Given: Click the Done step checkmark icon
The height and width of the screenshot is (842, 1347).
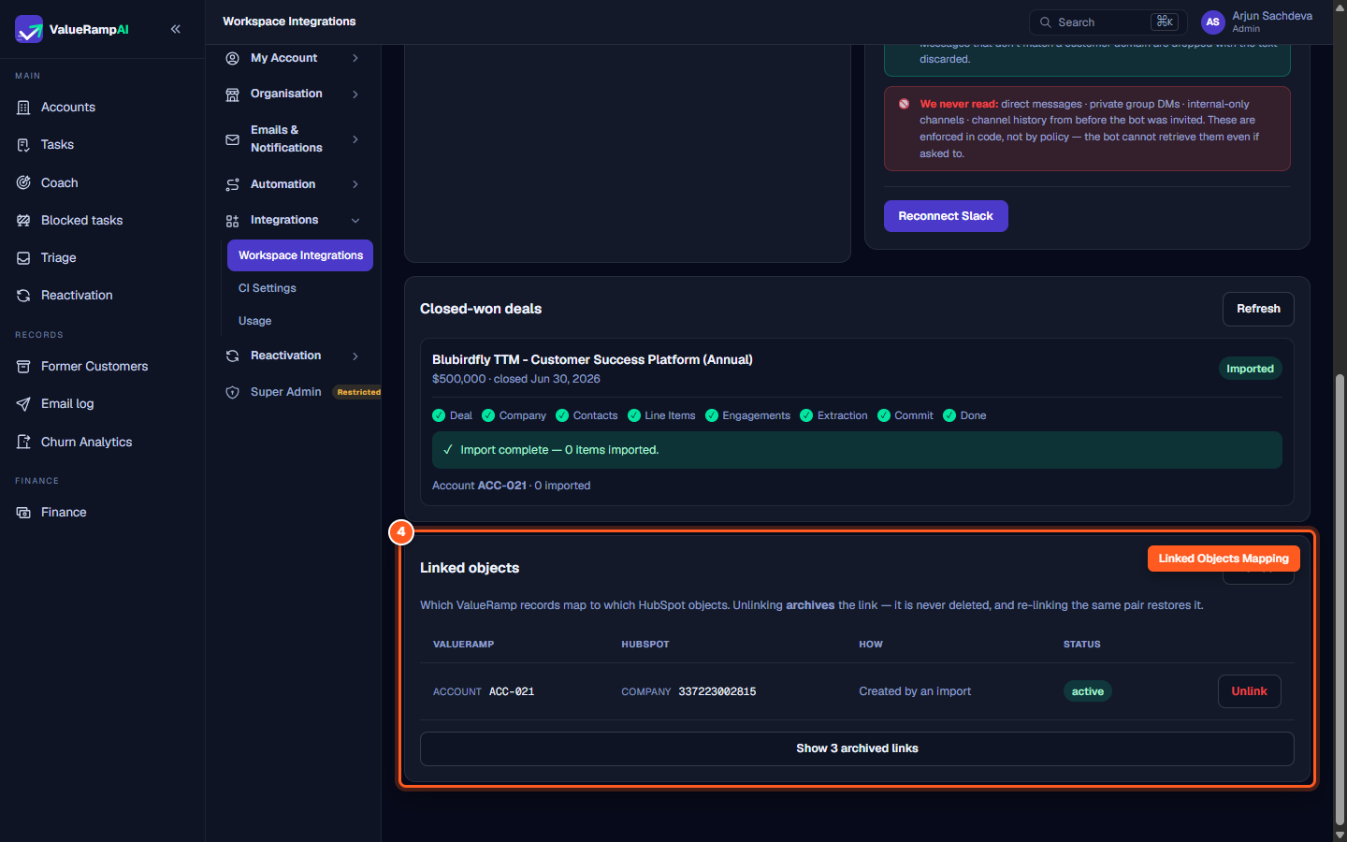Looking at the screenshot, I should pyautogui.click(x=949, y=415).
